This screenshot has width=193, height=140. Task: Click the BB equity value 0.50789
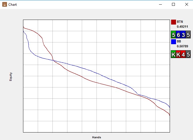tap(182, 46)
